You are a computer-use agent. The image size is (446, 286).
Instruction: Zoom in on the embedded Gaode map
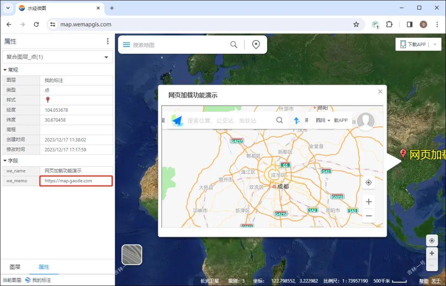pos(369,202)
